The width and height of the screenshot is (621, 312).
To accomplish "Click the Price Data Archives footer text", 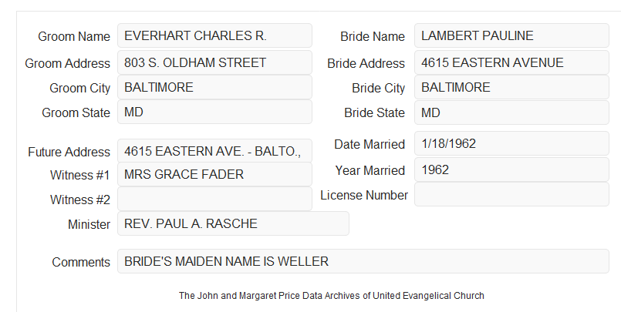I will click(x=332, y=296).
